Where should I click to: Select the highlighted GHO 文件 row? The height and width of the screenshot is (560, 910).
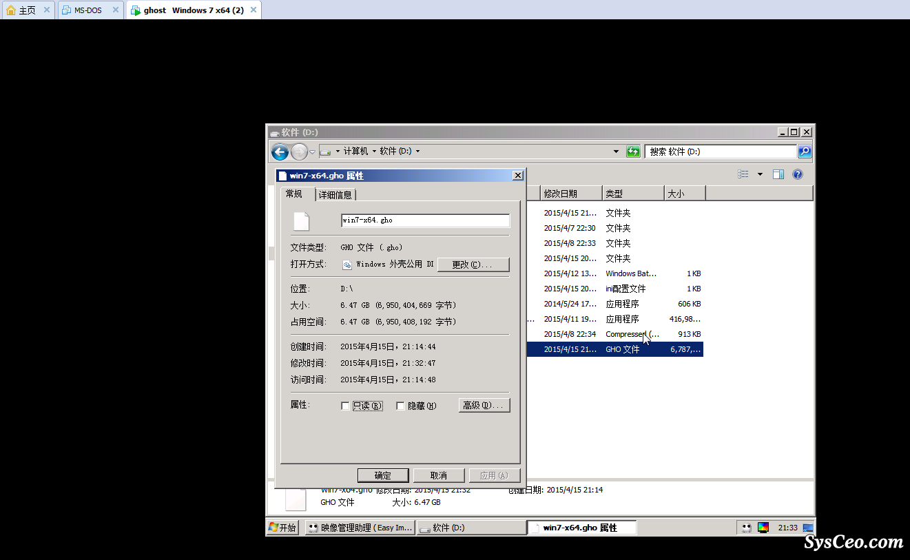(x=615, y=349)
